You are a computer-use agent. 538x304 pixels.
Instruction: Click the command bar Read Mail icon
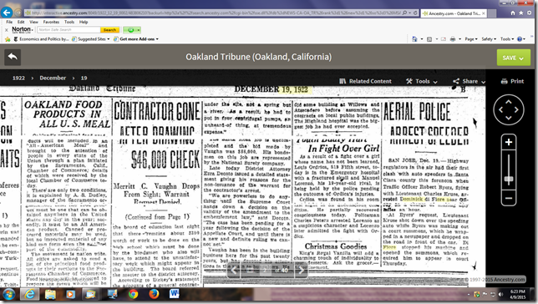pos(444,39)
